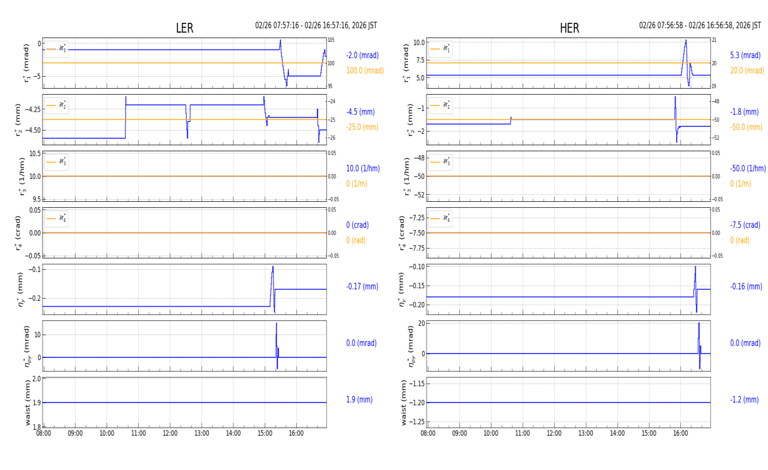Click the blue -7.5 (crad) value

(745, 225)
